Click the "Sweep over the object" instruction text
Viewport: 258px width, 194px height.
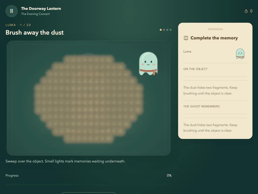tap(66, 161)
